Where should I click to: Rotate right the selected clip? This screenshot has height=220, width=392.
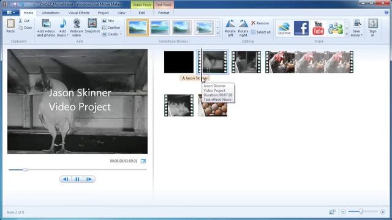pyautogui.click(x=243, y=28)
